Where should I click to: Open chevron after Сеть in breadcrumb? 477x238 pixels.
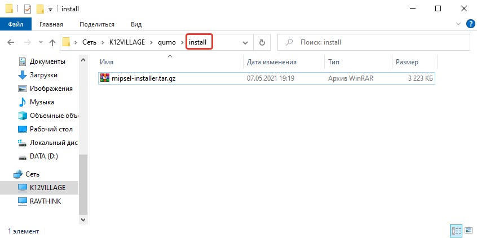(x=103, y=42)
